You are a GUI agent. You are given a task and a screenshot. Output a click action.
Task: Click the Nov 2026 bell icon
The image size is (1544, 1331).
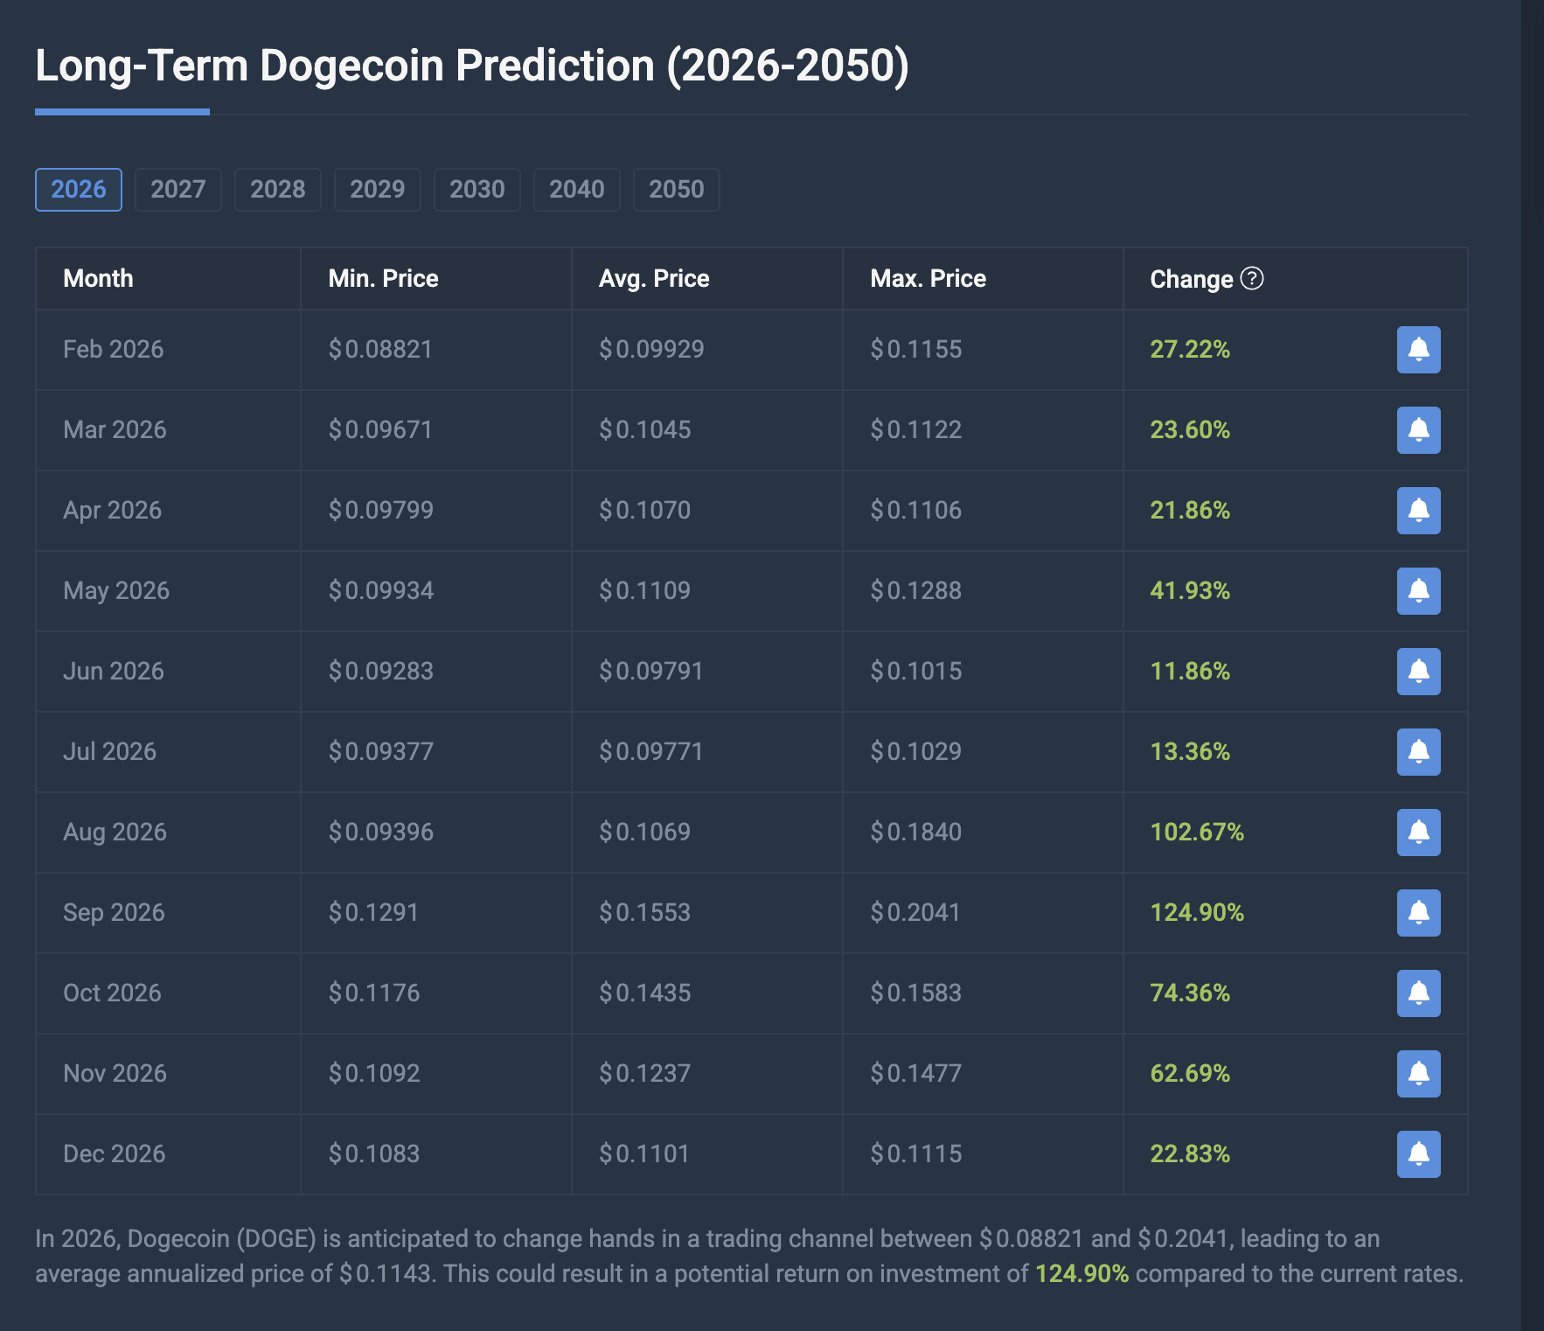point(1418,1074)
